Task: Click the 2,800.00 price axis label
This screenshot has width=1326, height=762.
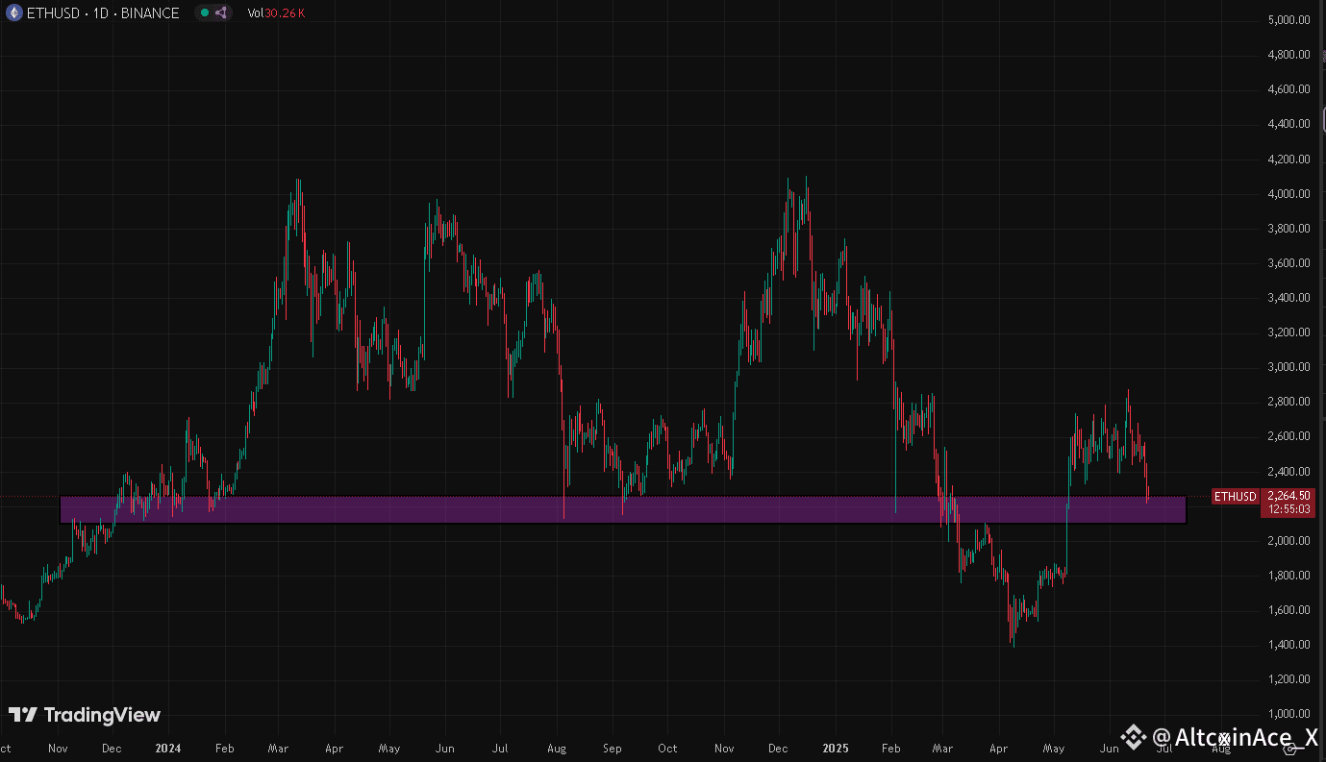Action: [1288, 402]
